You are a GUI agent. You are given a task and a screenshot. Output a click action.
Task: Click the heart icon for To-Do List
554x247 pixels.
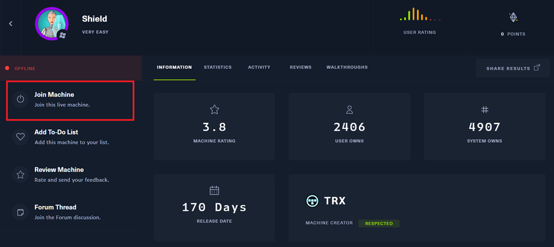point(20,137)
